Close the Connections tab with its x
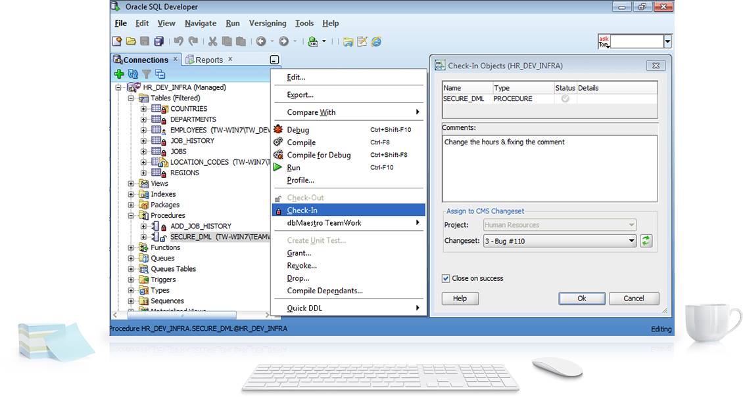The height and width of the screenshot is (397, 743). pyautogui.click(x=175, y=59)
